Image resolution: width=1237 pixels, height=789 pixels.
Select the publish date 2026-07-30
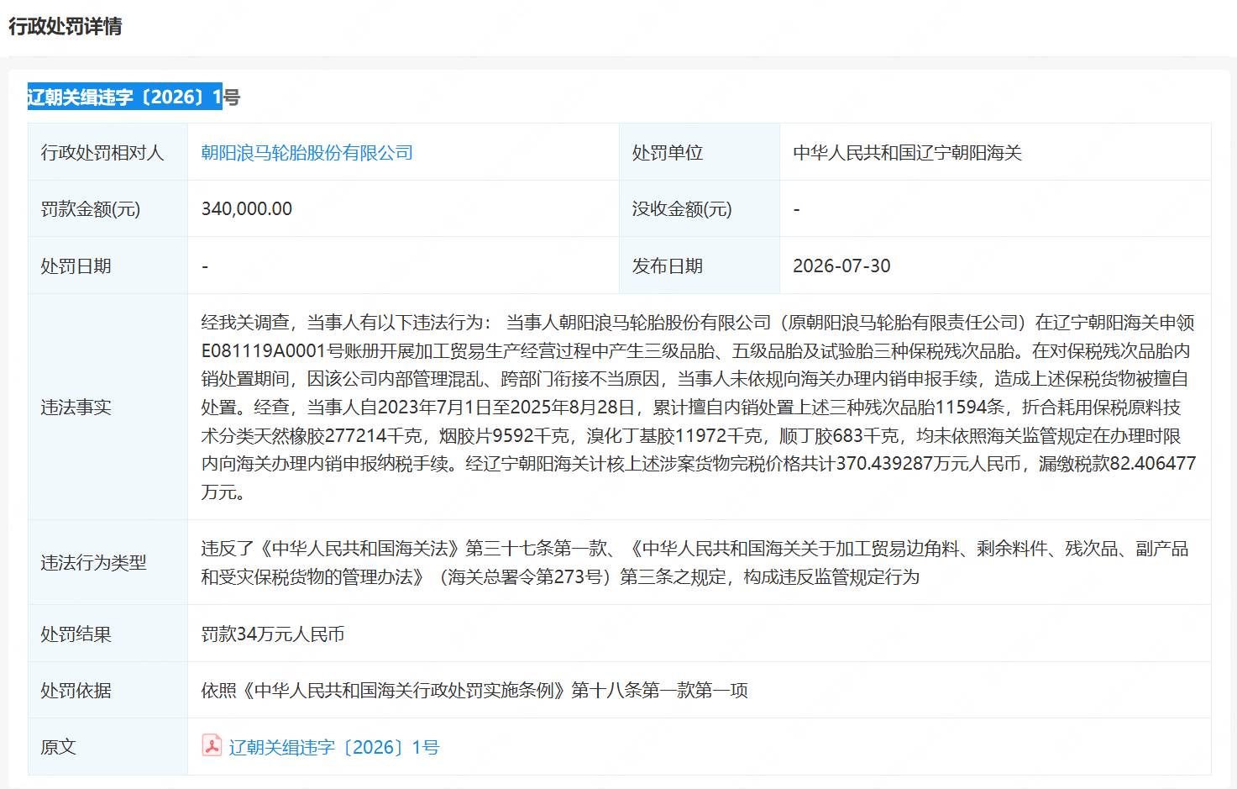tap(841, 266)
